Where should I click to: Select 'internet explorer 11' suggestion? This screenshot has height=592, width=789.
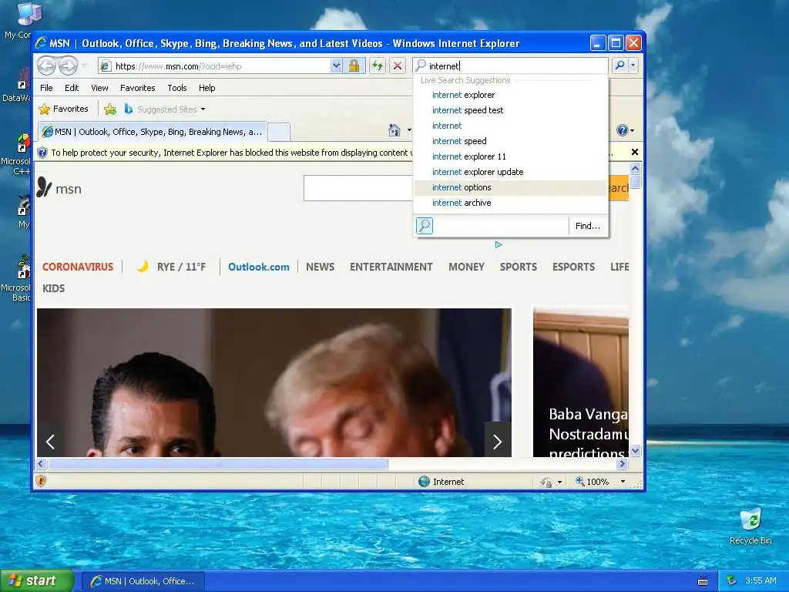[x=510, y=156]
